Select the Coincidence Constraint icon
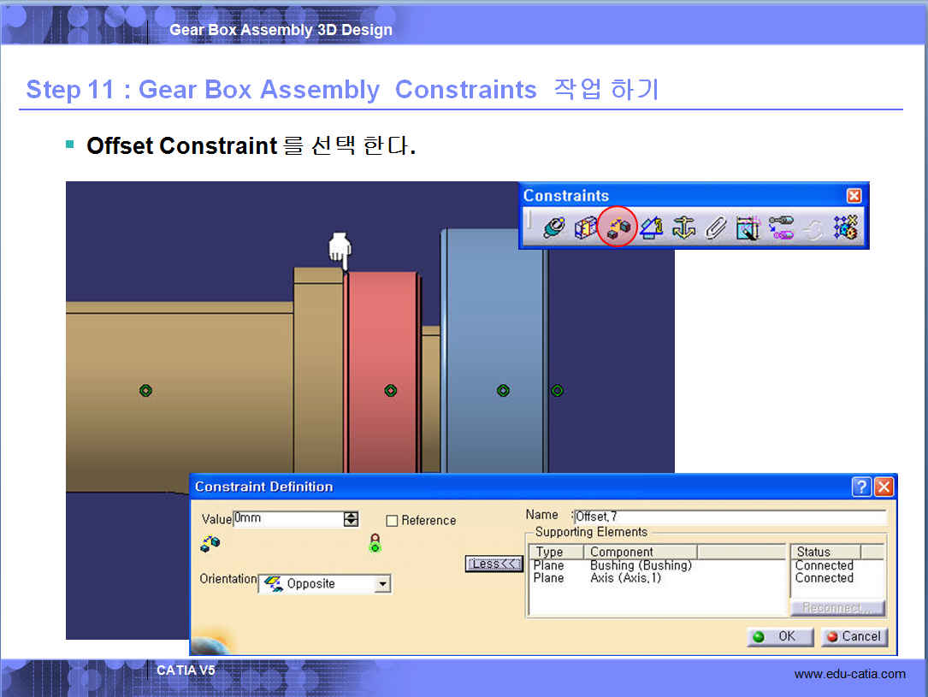Image resolution: width=928 pixels, height=697 pixels. tap(553, 228)
